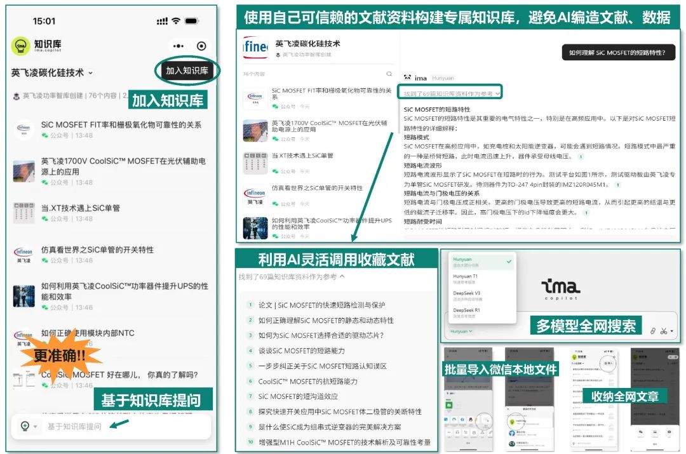Click the scissors screenshot icon in ima input
The height and width of the screenshot is (454, 686).
coord(664,331)
